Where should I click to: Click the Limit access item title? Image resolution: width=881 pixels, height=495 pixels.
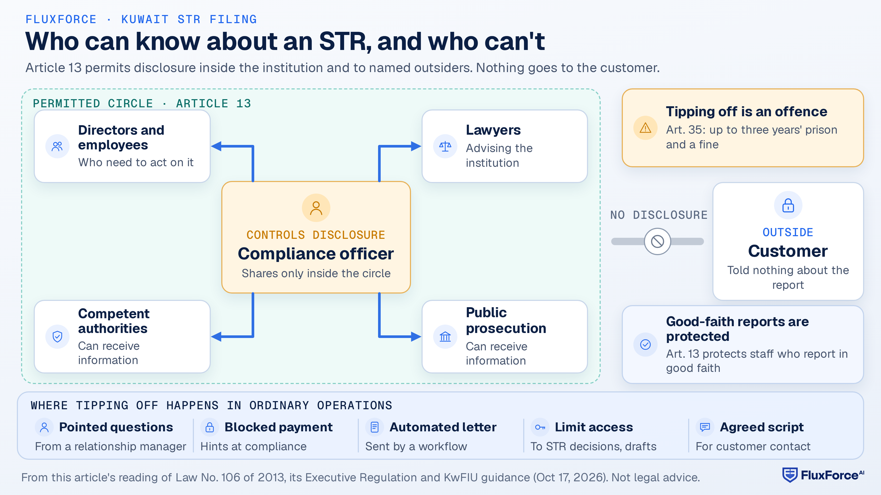pyautogui.click(x=594, y=427)
